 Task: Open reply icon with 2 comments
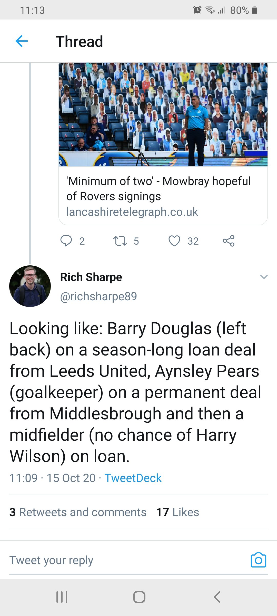[x=66, y=241]
